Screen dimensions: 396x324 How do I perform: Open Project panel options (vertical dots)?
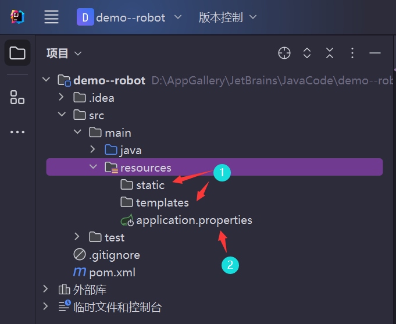(x=352, y=54)
